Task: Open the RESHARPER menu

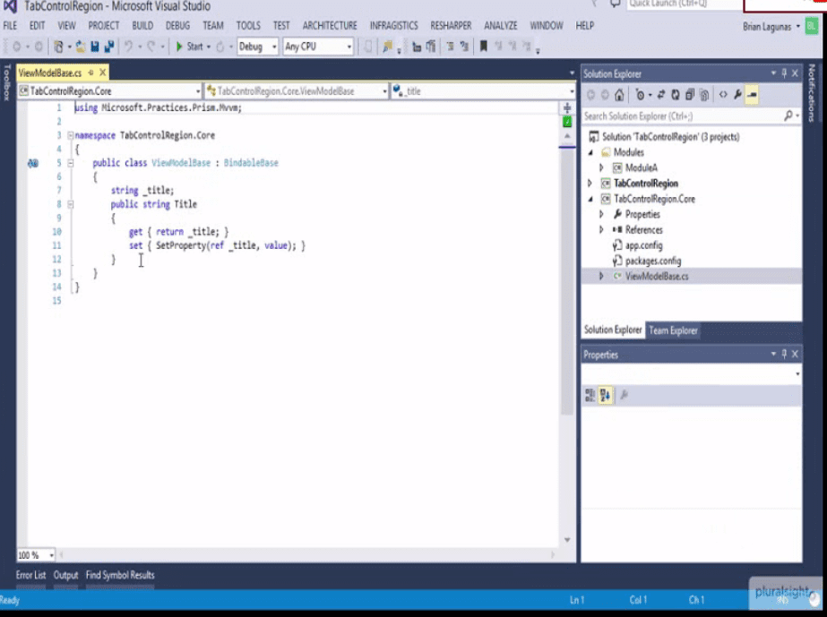Action: (451, 26)
